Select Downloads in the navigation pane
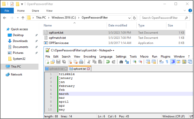Screen dimensions: 194x119 coord(20,41)
